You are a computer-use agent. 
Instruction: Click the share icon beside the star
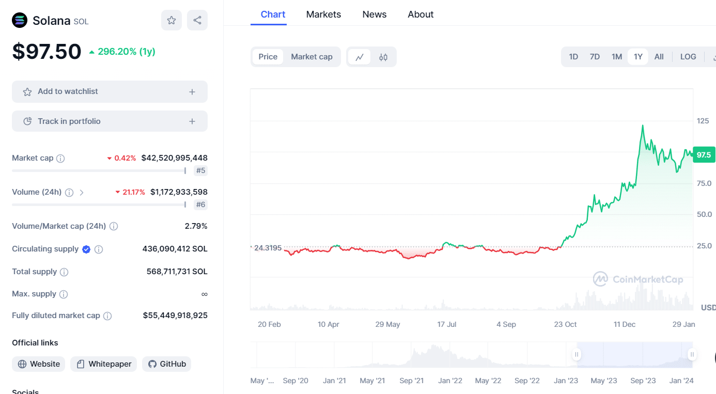(x=197, y=19)
